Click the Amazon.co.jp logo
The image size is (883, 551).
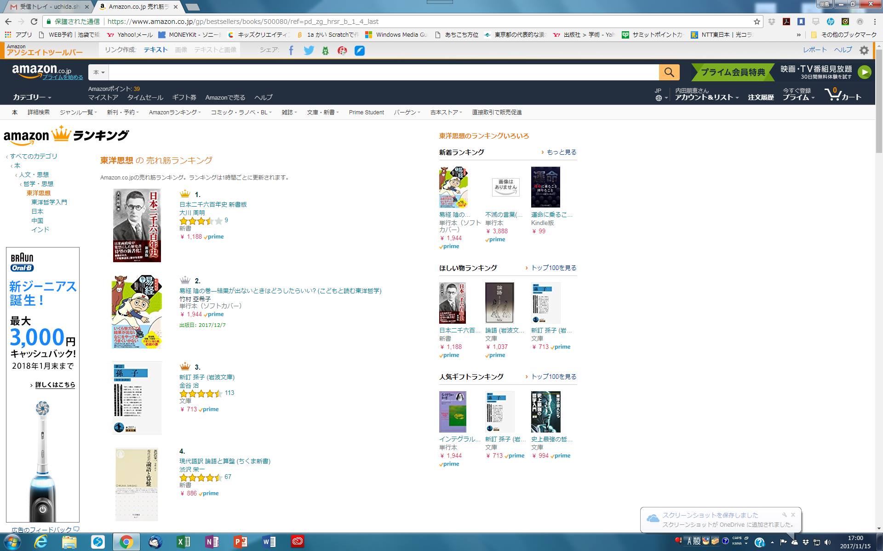click(42, 70)
